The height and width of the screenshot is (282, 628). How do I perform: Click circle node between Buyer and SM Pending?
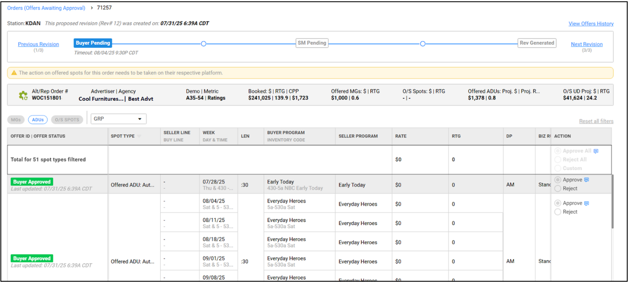pos(204,44)
